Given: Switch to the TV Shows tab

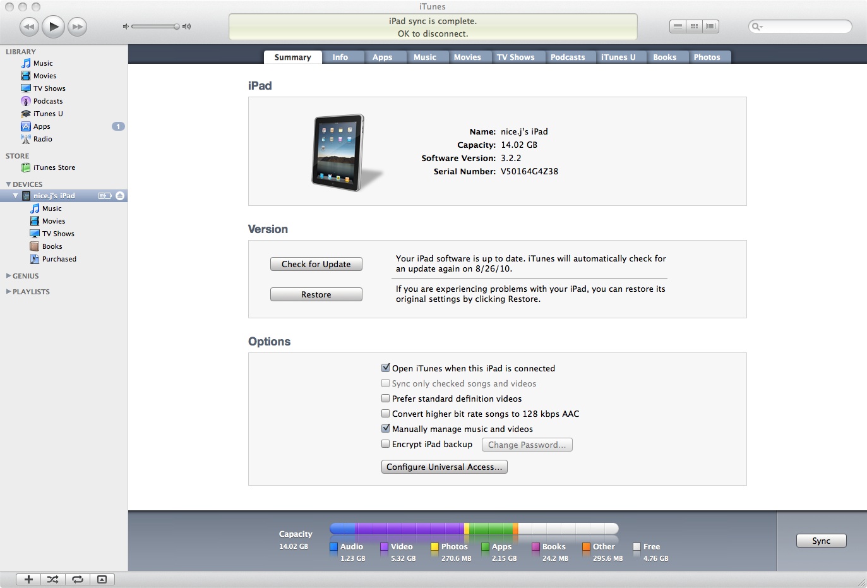Looking at the screenshot, I should pyautogui.click(x=515, y=57).
